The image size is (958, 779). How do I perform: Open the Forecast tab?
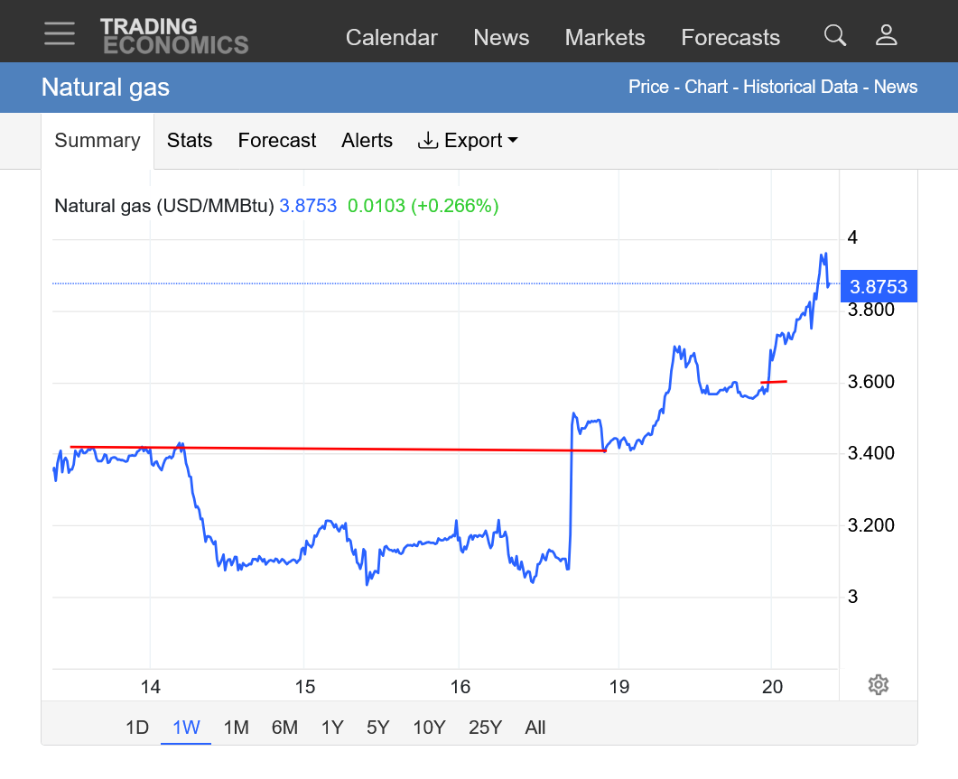pos(276,141)
